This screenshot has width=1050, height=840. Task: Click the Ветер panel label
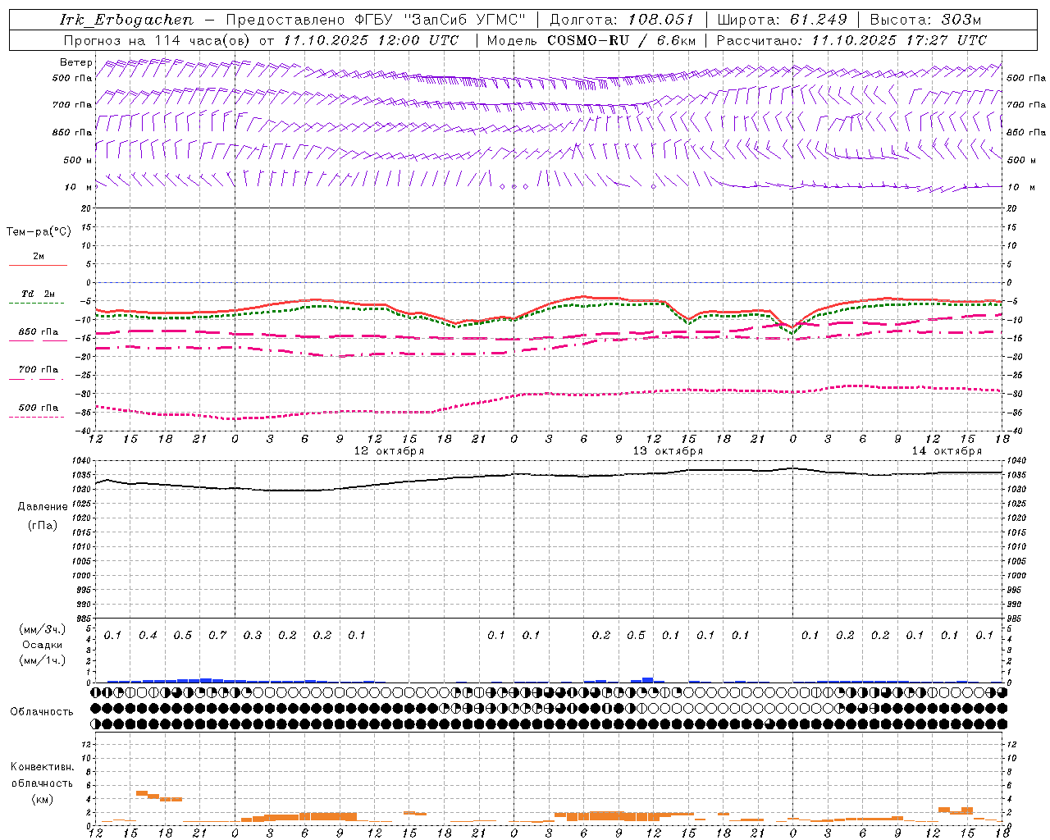pyautogui.click(x=76, y=62)
